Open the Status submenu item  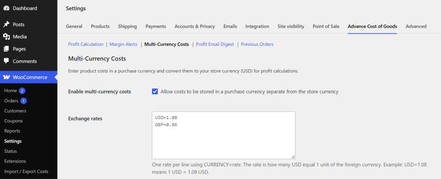point(10,151)
